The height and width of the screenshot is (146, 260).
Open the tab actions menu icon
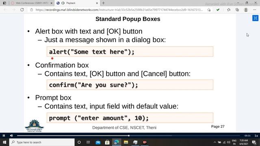(4, 3)
